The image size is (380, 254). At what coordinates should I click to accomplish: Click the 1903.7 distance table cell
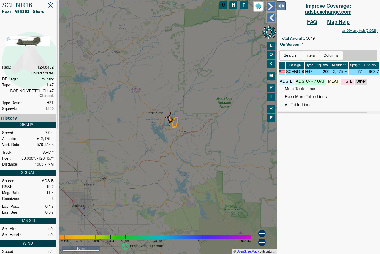pyautogui.click(x=371, y=72)
